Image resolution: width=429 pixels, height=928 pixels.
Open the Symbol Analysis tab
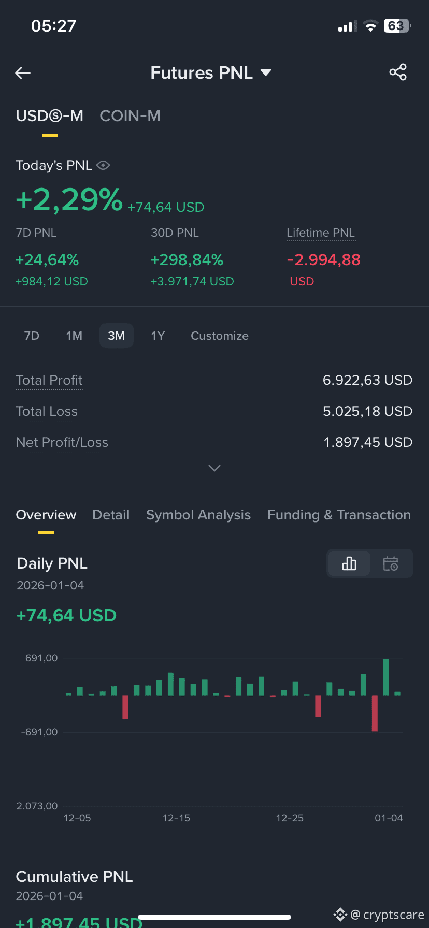(x=198, y=515)
